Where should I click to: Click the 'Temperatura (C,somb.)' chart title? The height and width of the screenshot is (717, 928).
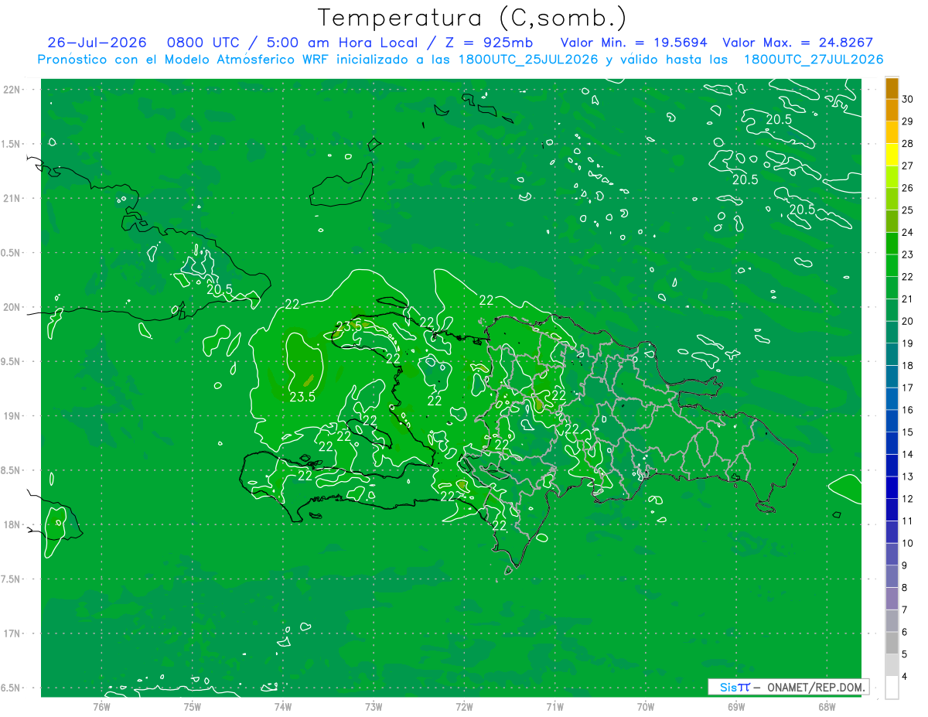pos(472,17)
